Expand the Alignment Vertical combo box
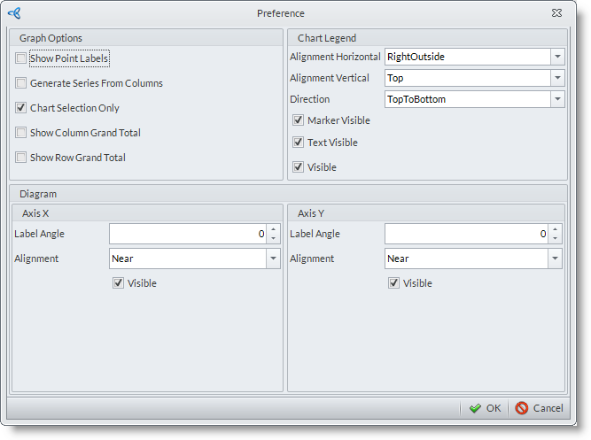The image size is (591, 440). coord(556,78)
